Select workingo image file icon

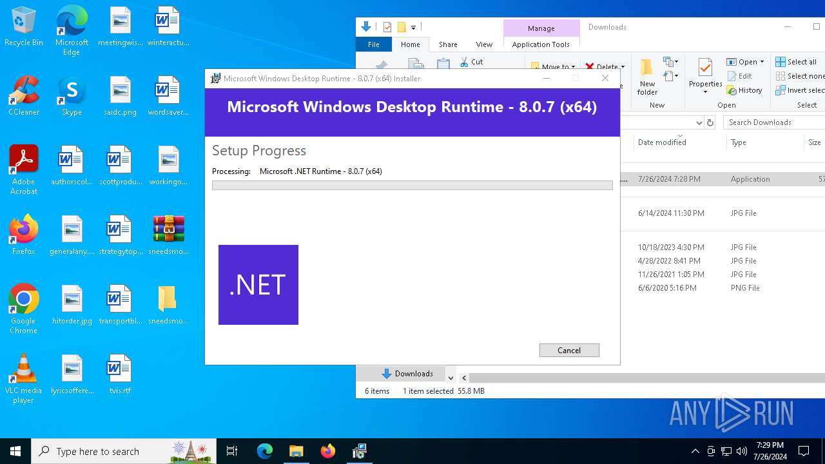tap(168, 166)
